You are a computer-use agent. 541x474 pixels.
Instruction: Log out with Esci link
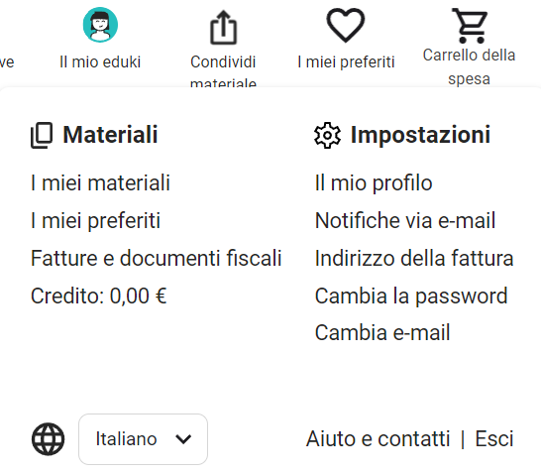click(x=494, y=438)
